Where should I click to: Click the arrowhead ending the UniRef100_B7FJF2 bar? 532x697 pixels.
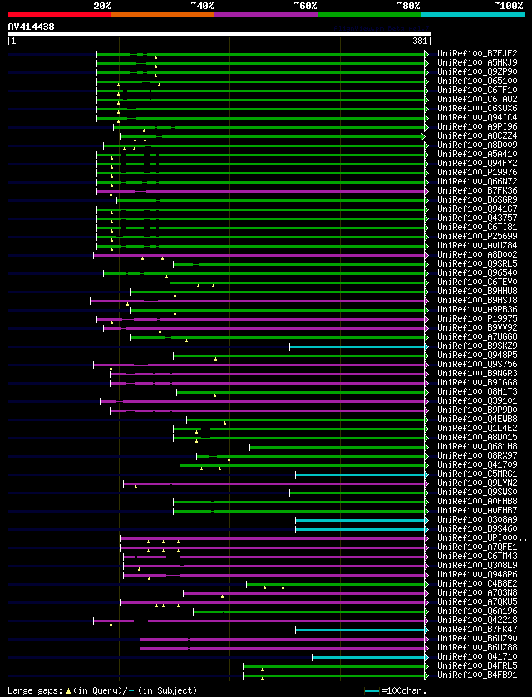[x=426, y=54]
